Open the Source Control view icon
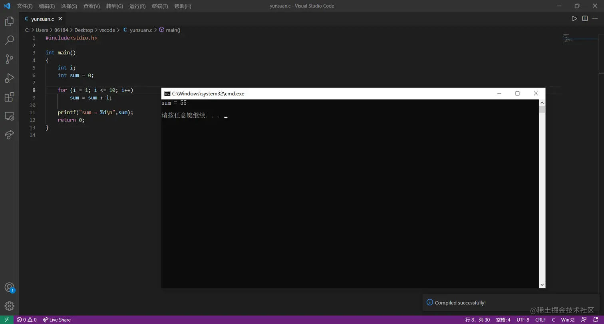This screenshot has width=604, height=324. pos(9,59)
